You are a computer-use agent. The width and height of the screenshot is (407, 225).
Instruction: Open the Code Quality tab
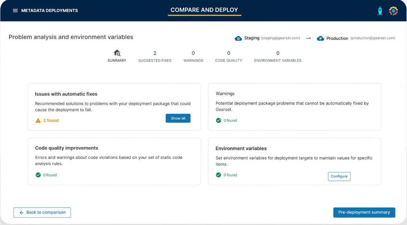click(x=229, y=57)
